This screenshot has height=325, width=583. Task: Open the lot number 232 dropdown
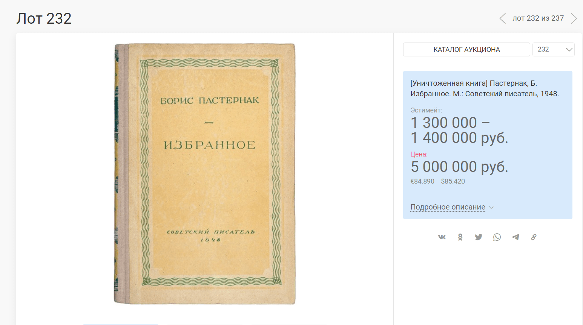pos(553,50)
